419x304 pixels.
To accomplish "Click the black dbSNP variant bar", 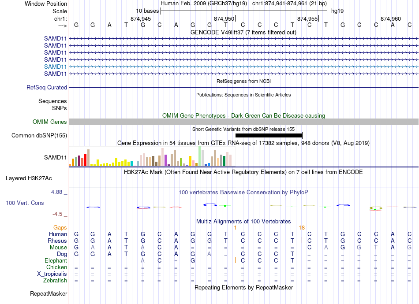I will (x=269, y=136).
